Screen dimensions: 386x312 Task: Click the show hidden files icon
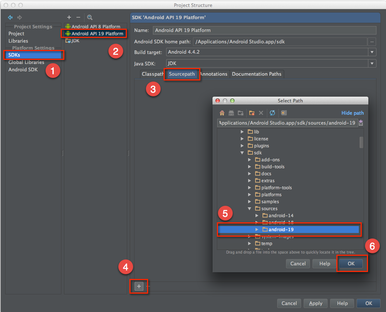pyautogui.click(x=284, y=113)
